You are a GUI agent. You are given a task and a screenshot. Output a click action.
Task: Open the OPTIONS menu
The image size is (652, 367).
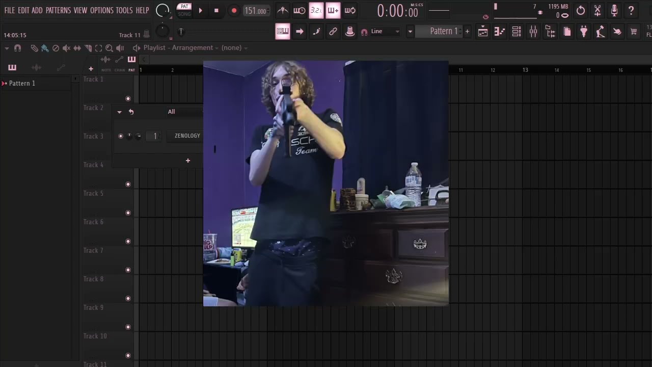[102, 10]
